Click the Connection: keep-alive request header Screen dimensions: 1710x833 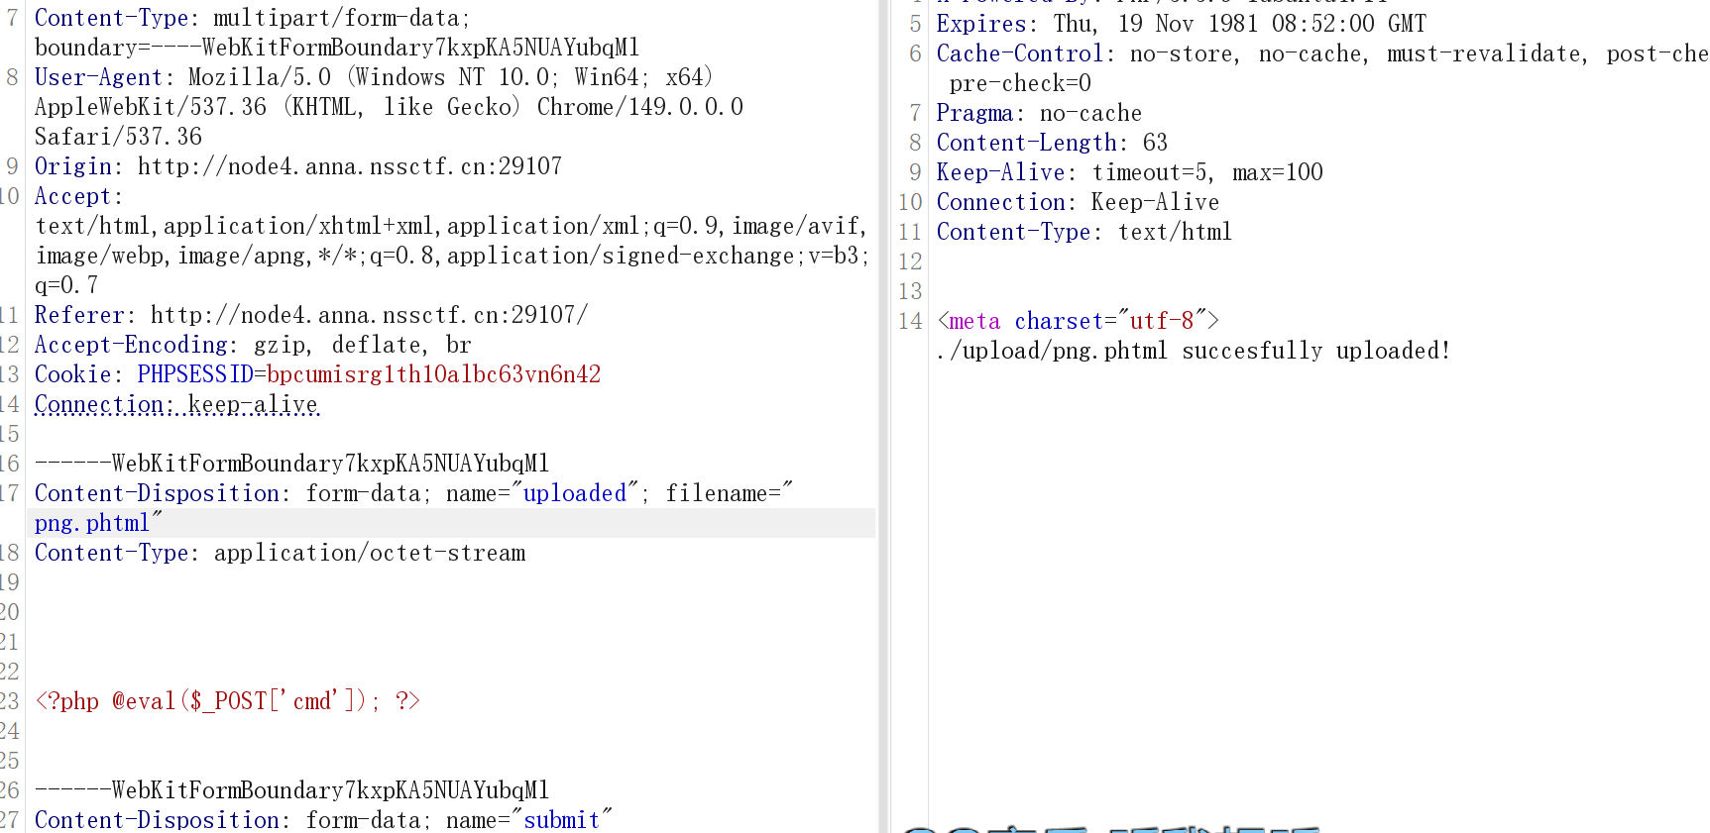point(176,404)
